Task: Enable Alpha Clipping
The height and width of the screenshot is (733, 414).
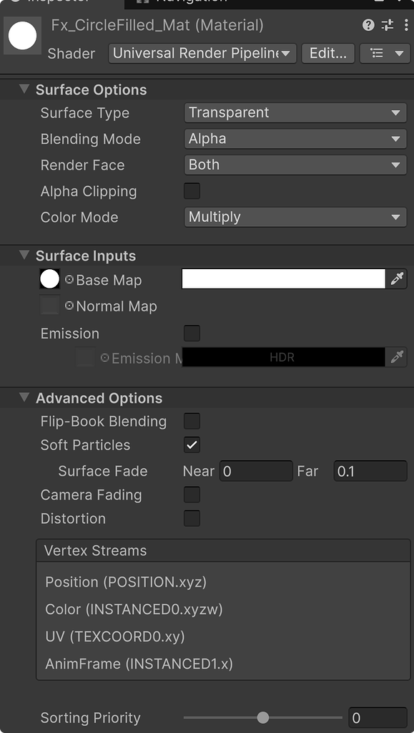Action: [192, 191]
